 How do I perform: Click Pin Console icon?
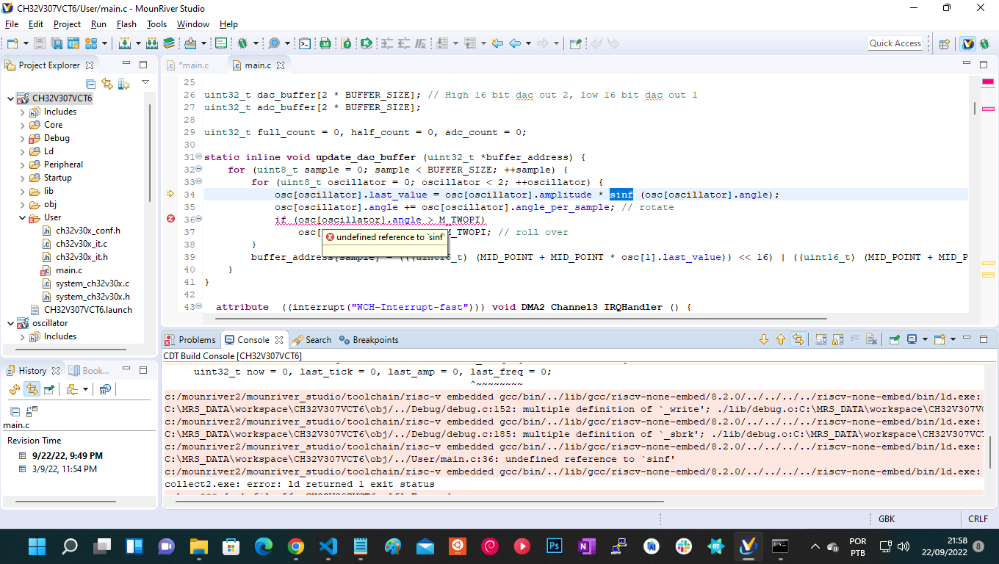pyautogui.click(x=895, y=339)
